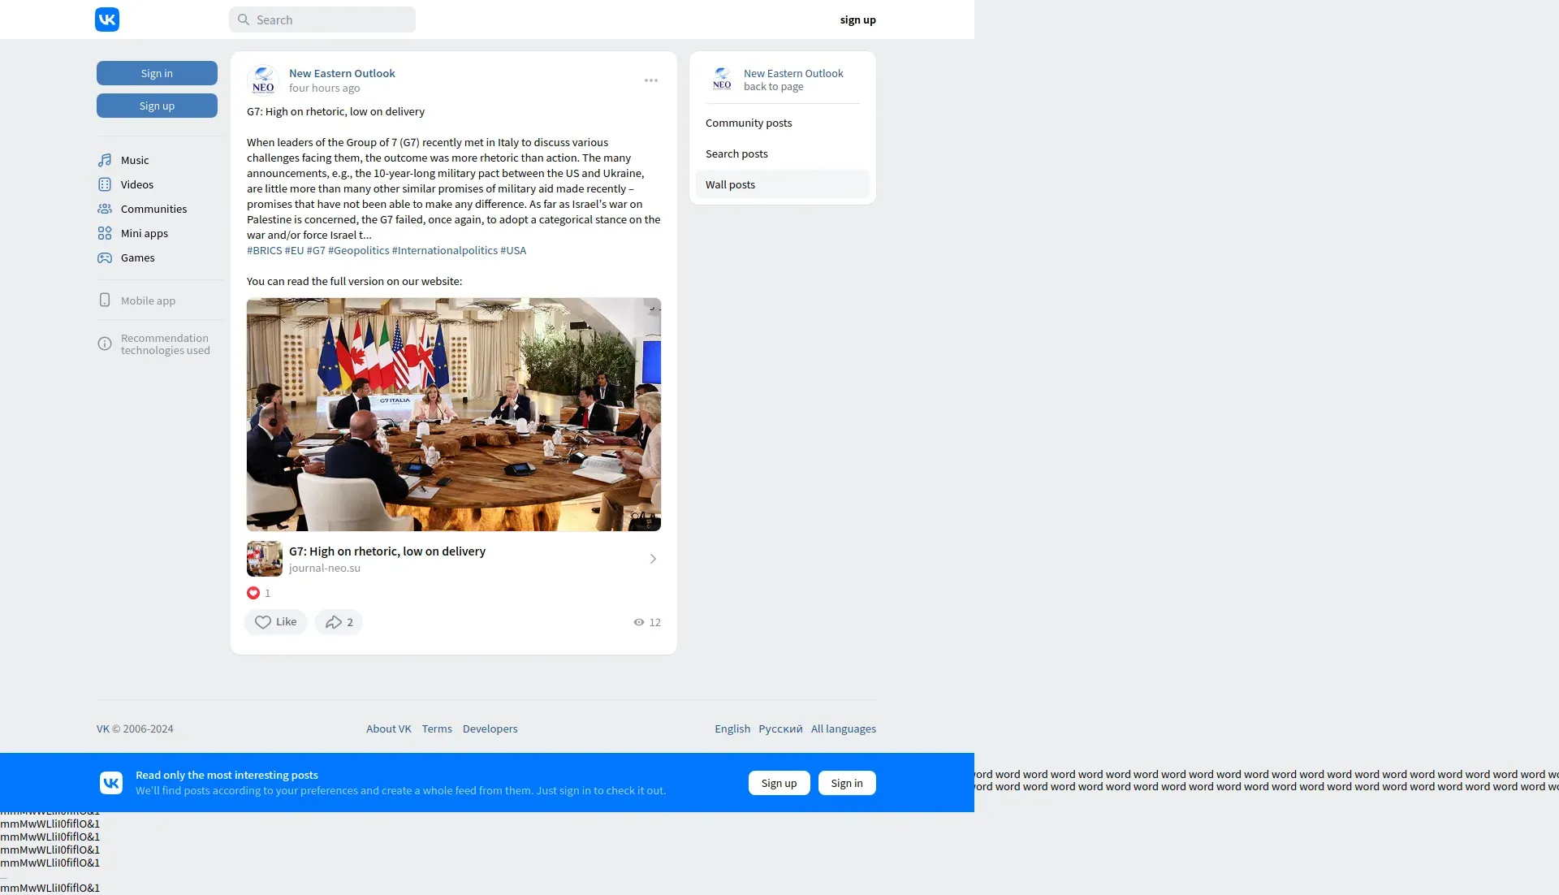Screen dimensions: 1559x895
Task: Click the Mobile app phone icon
Action: point(105,300)
